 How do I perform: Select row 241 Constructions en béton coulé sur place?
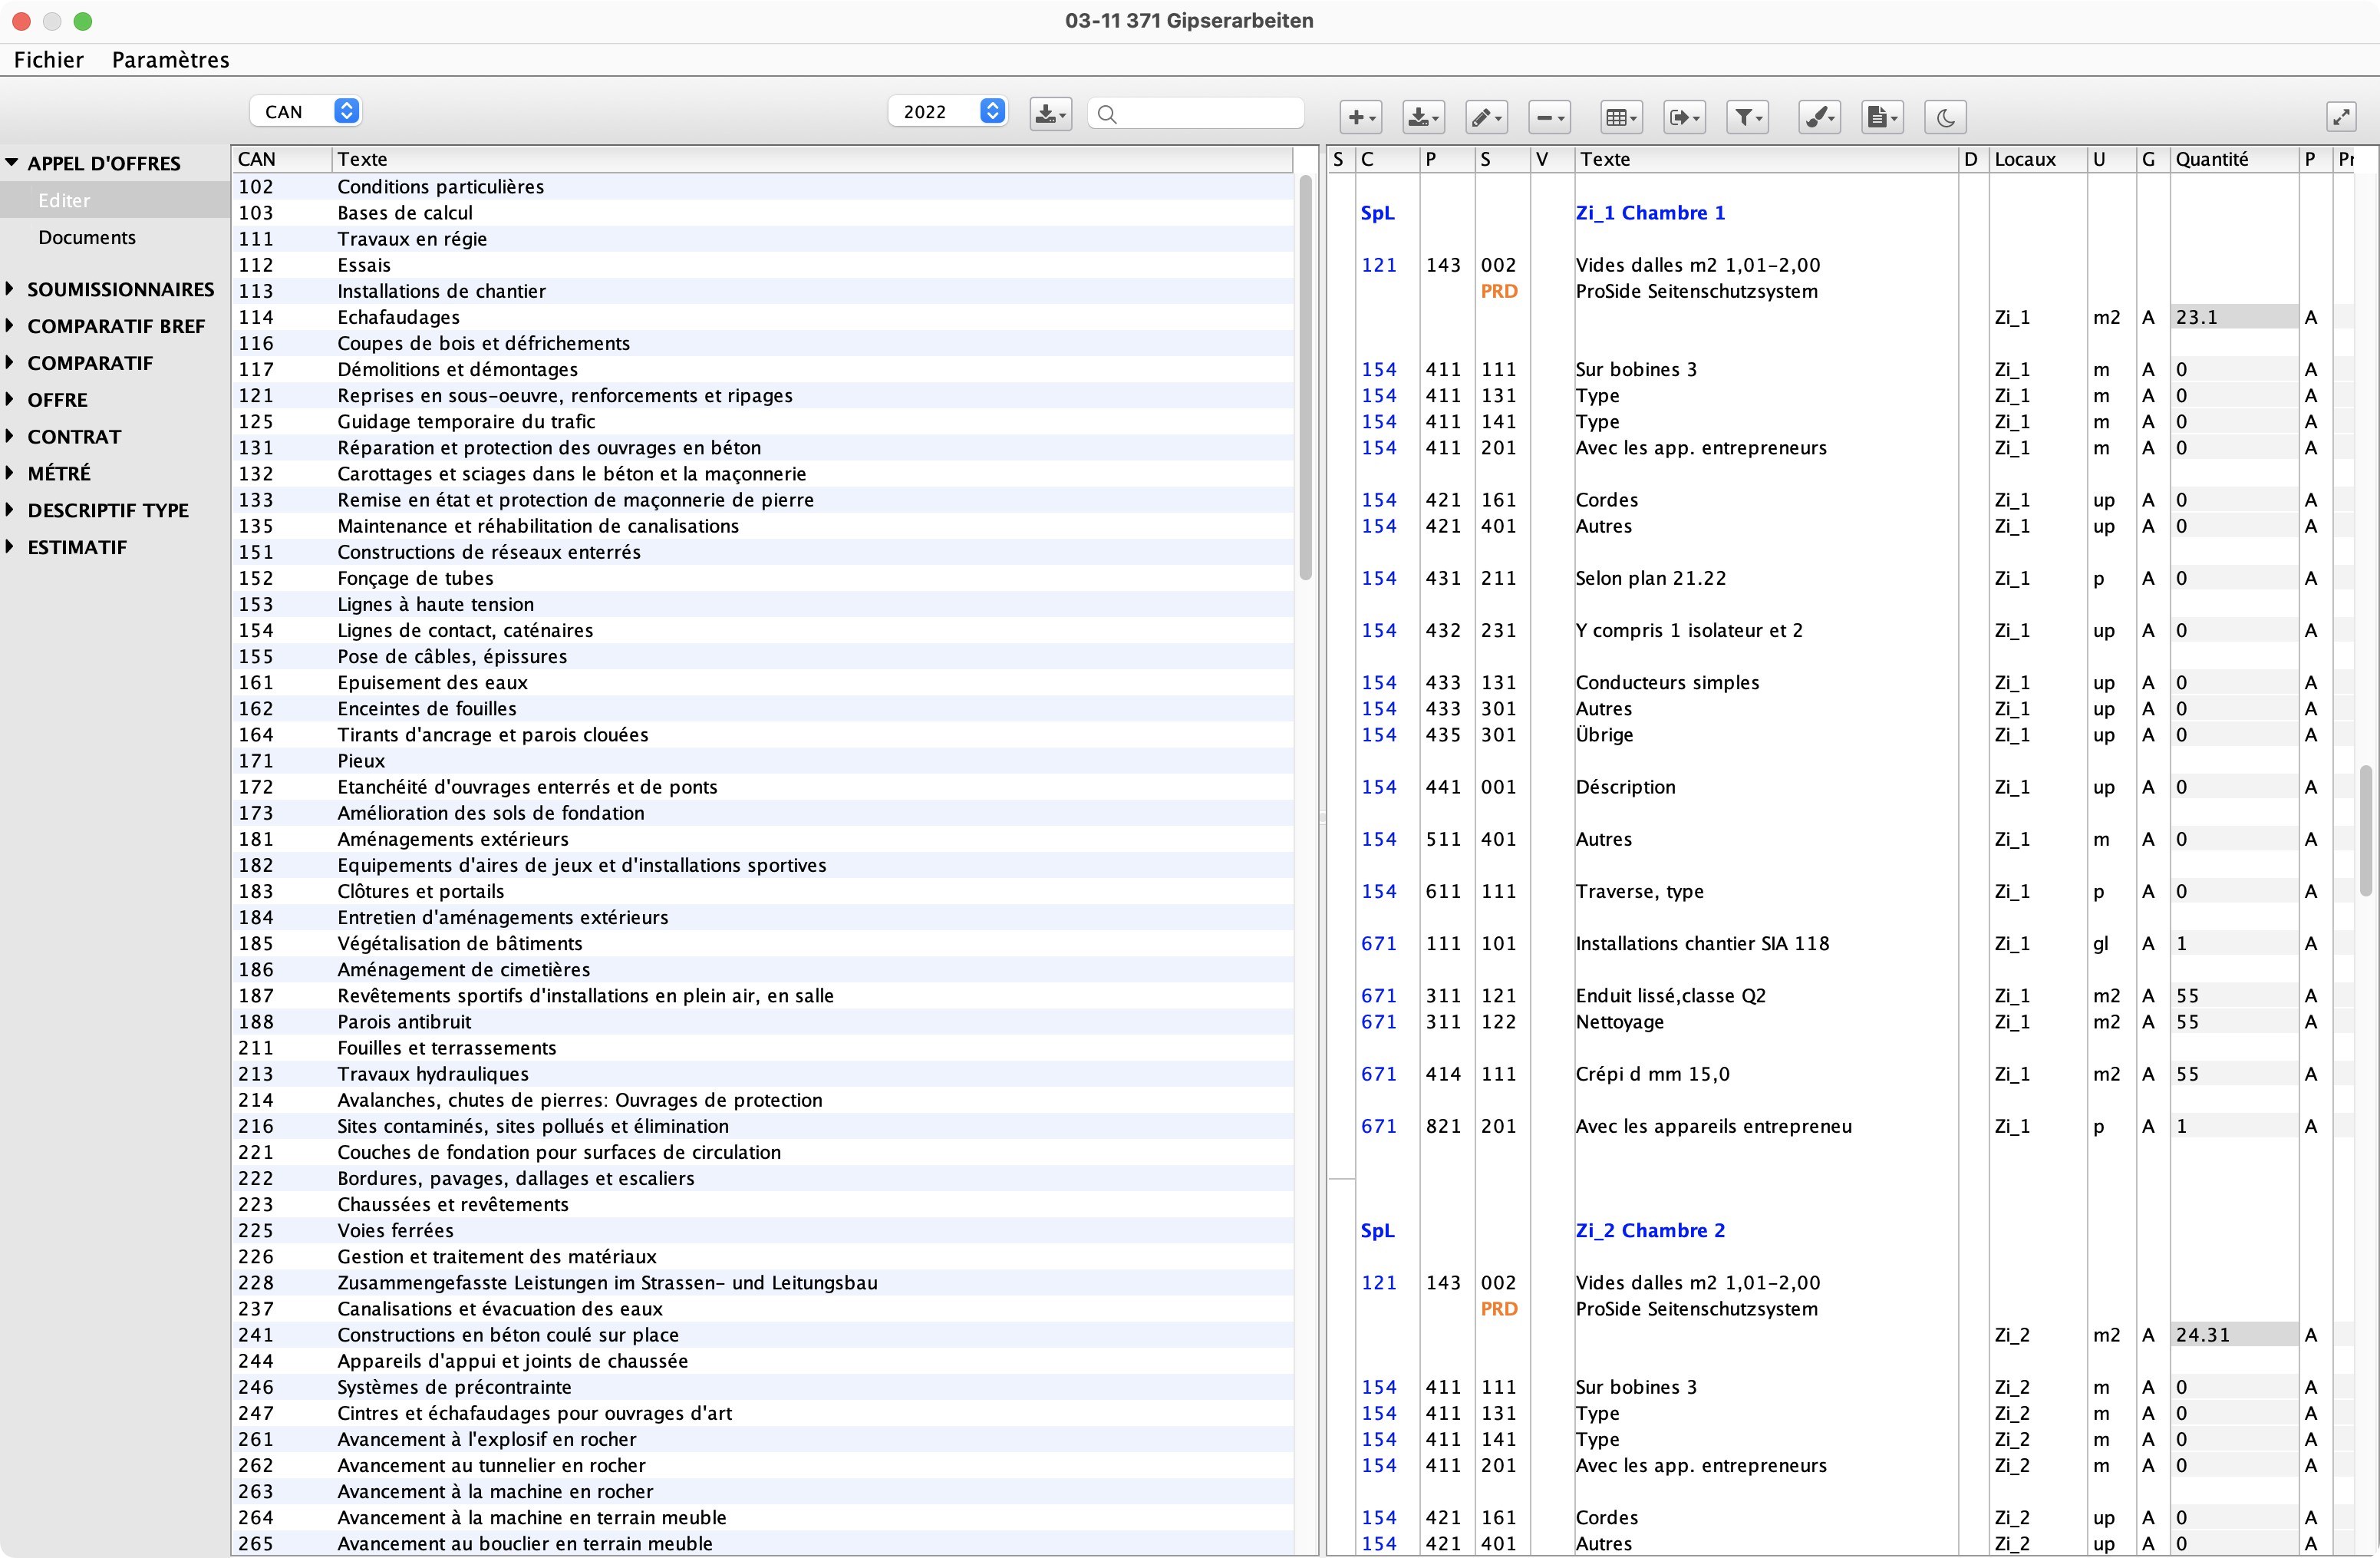[762, 1334]
